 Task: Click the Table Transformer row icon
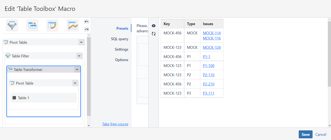click(x=10, y=70)
